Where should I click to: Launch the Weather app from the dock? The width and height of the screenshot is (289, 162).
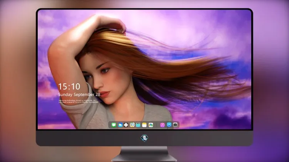pos(120,125)
